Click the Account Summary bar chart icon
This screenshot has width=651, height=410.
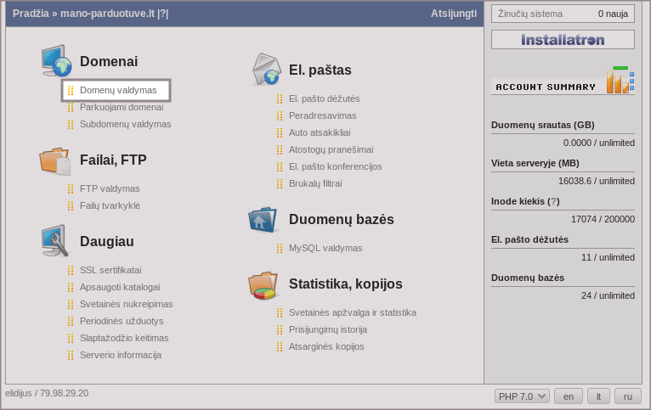point(620,81)
